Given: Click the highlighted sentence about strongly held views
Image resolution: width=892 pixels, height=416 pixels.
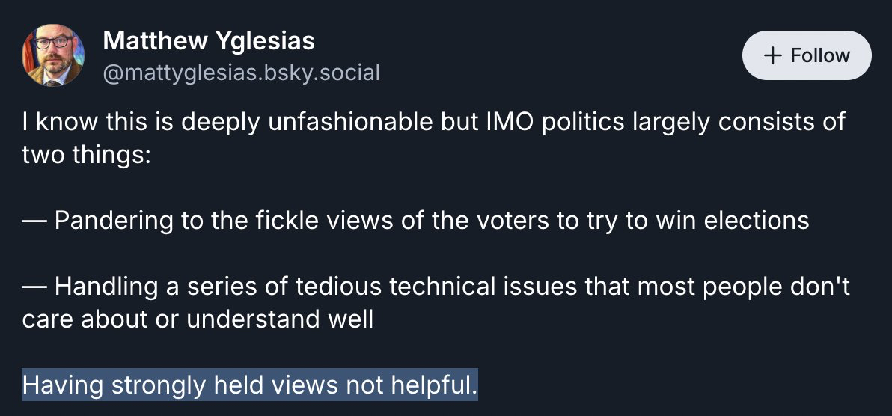Looking at the screenshot, I should [x=249, y=385].
